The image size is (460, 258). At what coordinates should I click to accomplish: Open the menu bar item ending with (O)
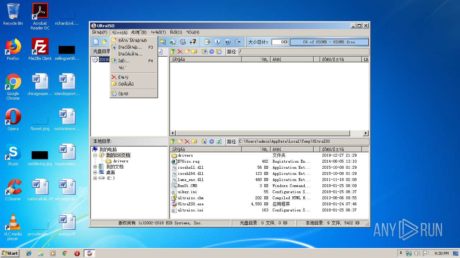(x=176, y=32)
